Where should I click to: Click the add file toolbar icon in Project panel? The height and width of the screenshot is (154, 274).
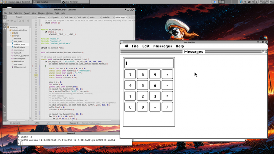[x=23, y=21]
